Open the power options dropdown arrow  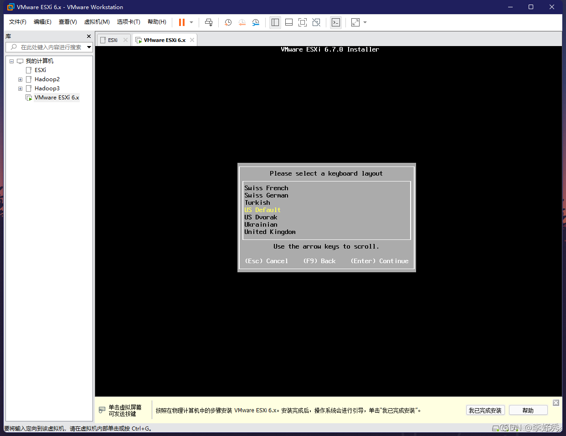click(x=191, y=22)
